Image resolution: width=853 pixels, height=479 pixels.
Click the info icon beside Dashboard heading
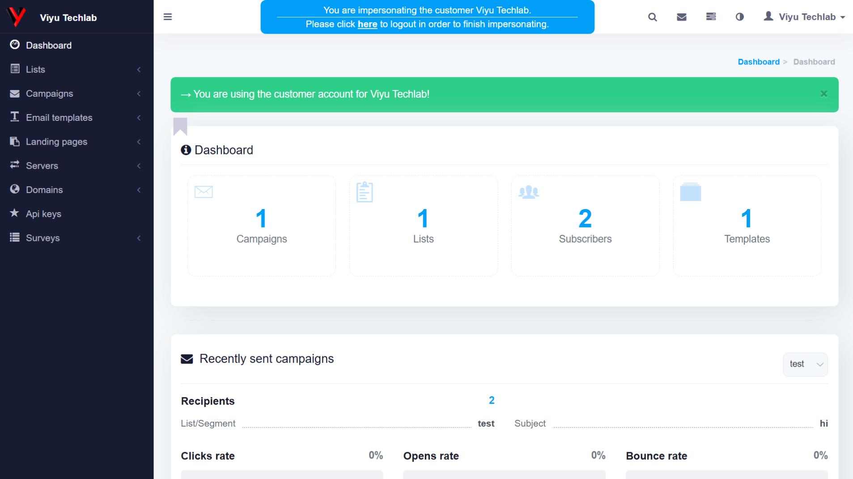(x=186, y=150)
